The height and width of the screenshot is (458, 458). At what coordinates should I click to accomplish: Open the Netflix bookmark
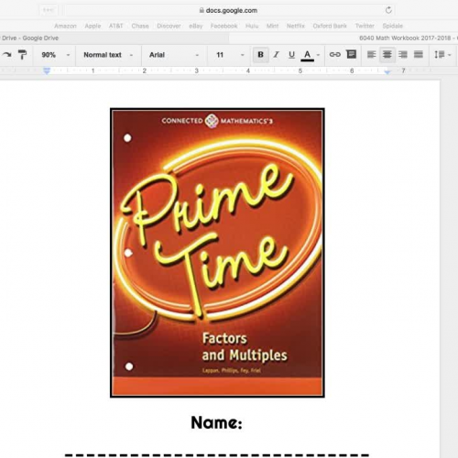click(x=296, y=26)
